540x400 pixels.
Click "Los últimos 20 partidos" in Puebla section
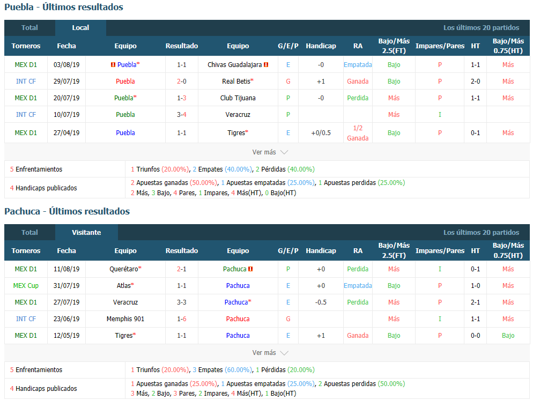tap(481, 28)
